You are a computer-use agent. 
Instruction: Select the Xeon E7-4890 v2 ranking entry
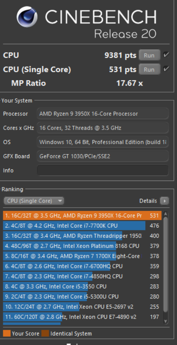(x=82, y=317)
